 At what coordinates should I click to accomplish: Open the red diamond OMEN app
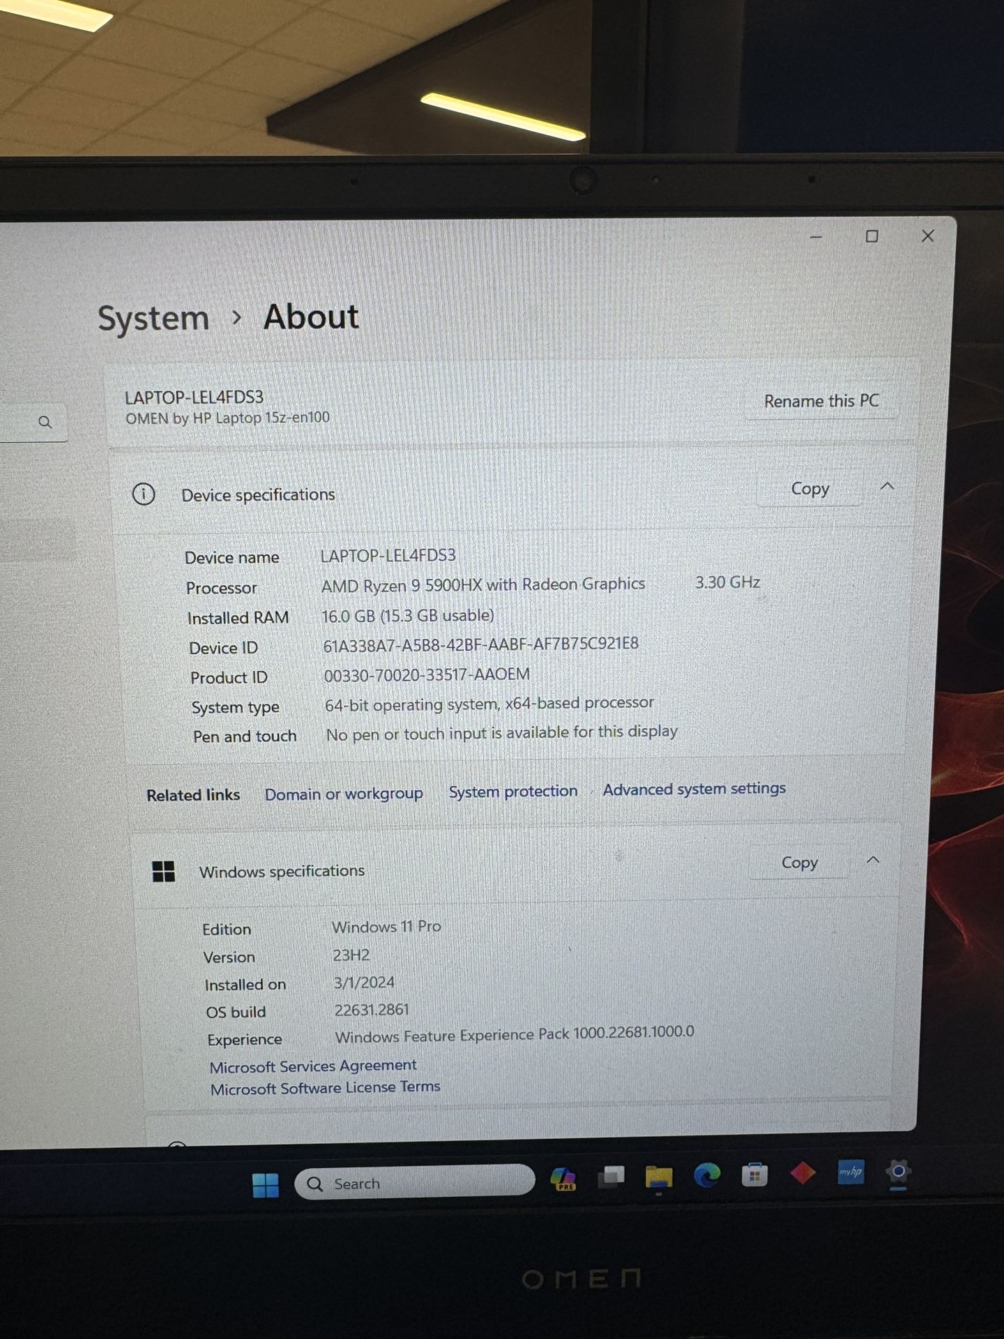(803, 1173)
